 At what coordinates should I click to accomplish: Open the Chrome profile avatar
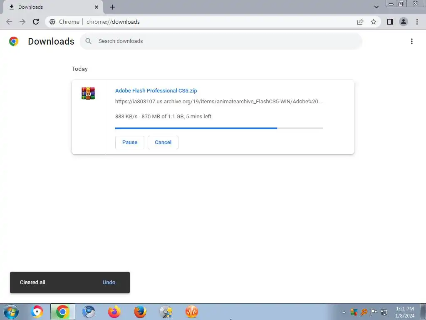coord(404,22)
